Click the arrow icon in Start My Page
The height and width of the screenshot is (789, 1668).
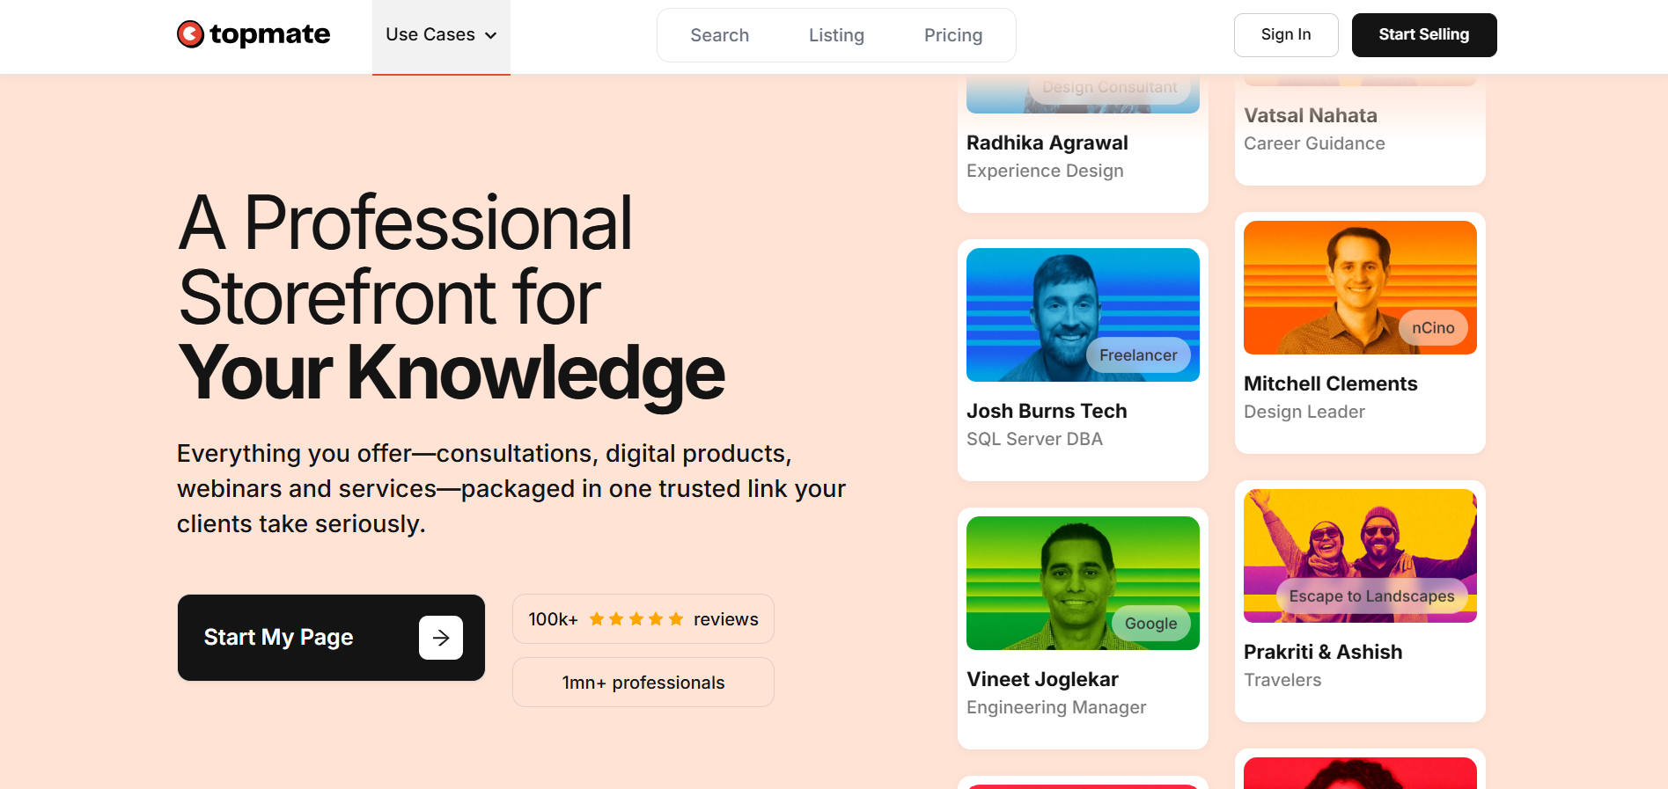coord(441,638)
